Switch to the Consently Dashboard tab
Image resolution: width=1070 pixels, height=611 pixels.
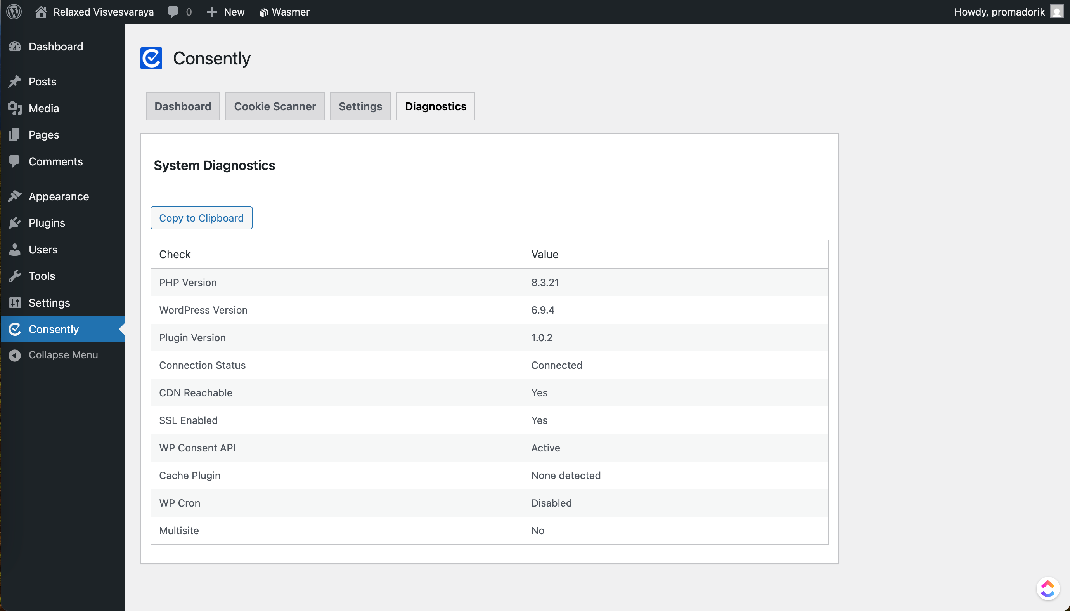183,107
